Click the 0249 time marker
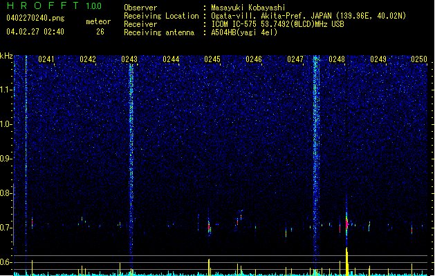The height and width of the screenshot is (276, 435). [x=378, y=59]
